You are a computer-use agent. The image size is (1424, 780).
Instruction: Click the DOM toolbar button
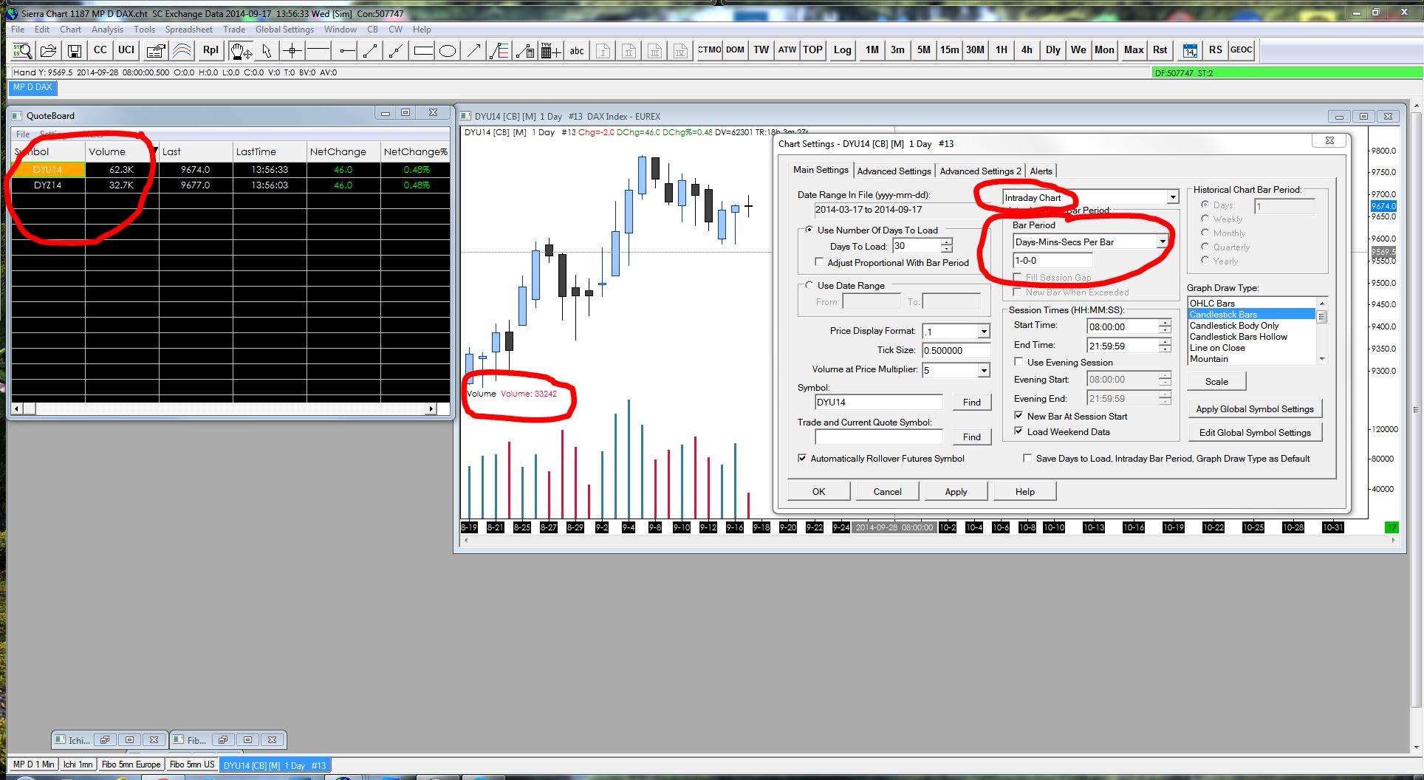point(735,50)
